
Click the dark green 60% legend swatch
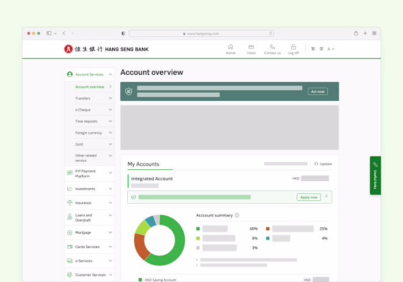(x=198, y=228)
